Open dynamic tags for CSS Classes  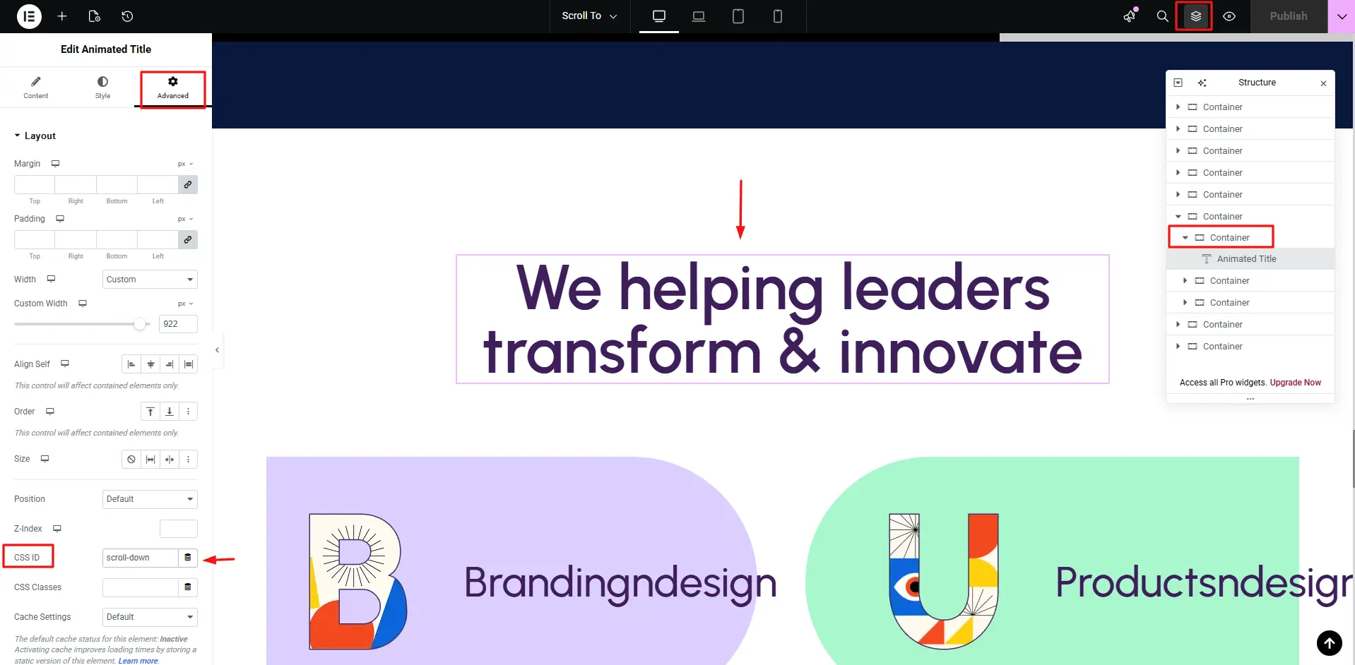tap(188, 587)
